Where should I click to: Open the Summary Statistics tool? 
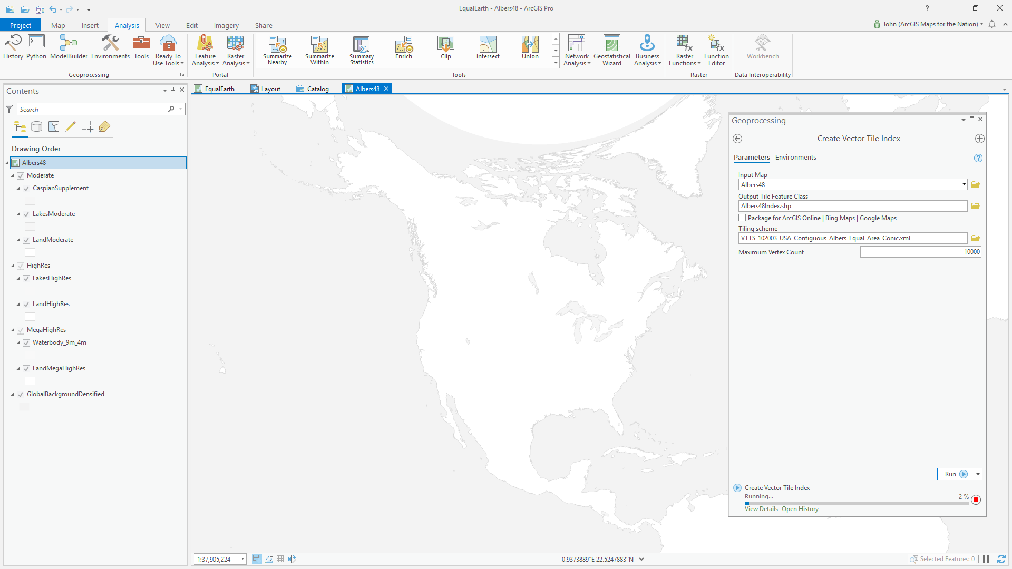click(x=362, y=51)
